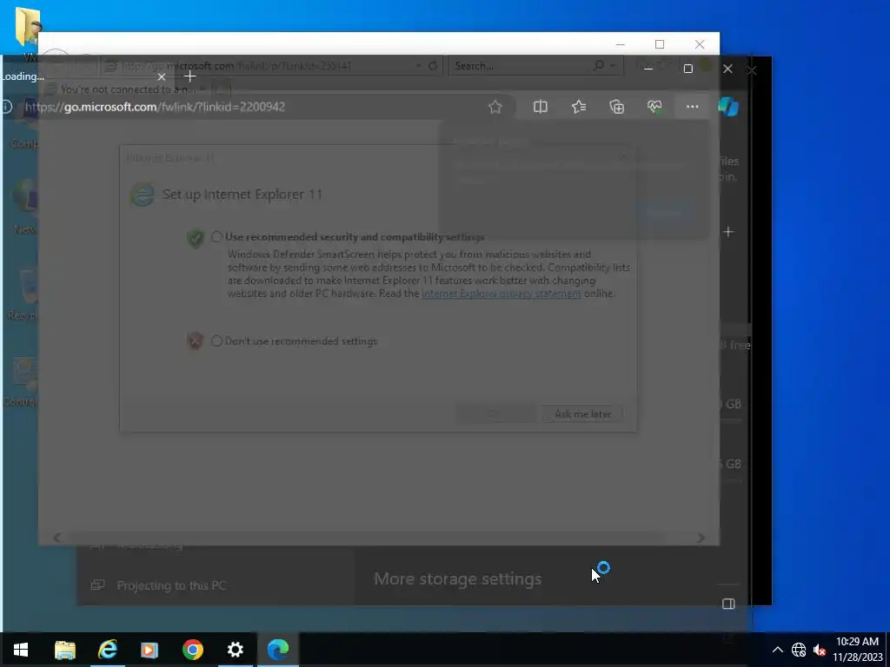
Task: Open File Explorer from taskbar
Action: [x=64, y=650]
